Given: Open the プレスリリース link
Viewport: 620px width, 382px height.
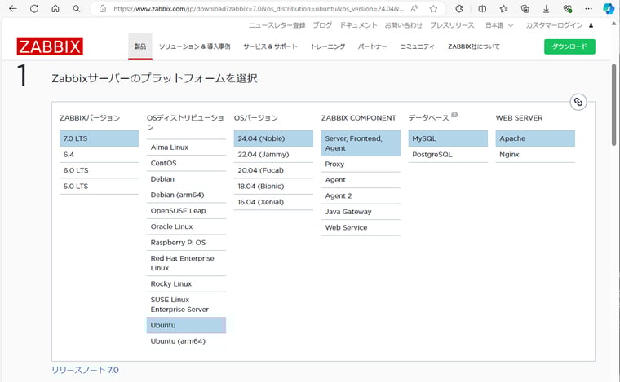Looking at the screenshot, I should (452, 25).
